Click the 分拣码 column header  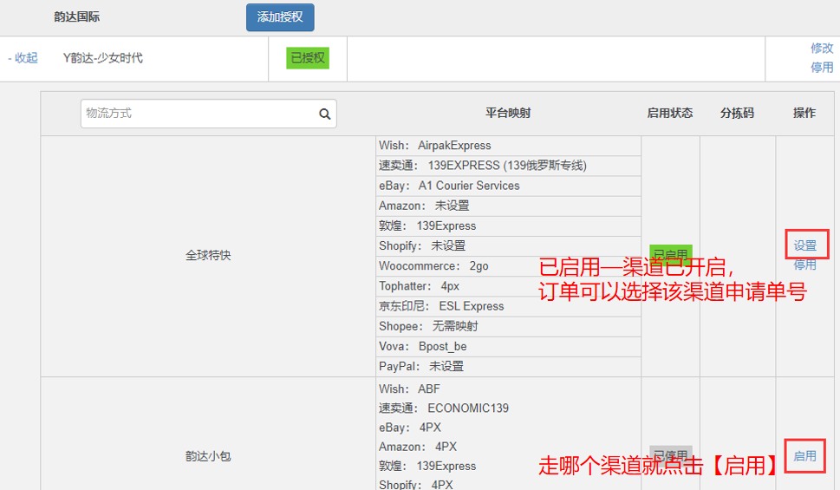[737, 113]
